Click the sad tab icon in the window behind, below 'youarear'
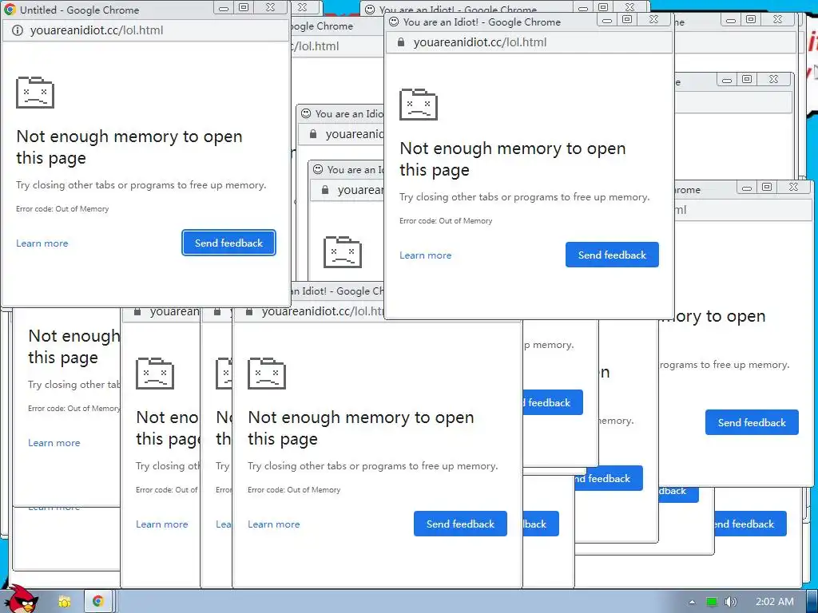This screenshot has width=818, height=613. click(x=343, y=251)
